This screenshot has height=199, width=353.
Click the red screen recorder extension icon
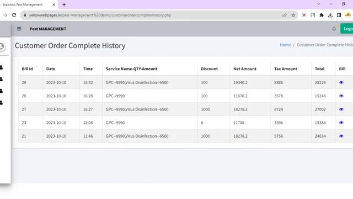[304, 15]
